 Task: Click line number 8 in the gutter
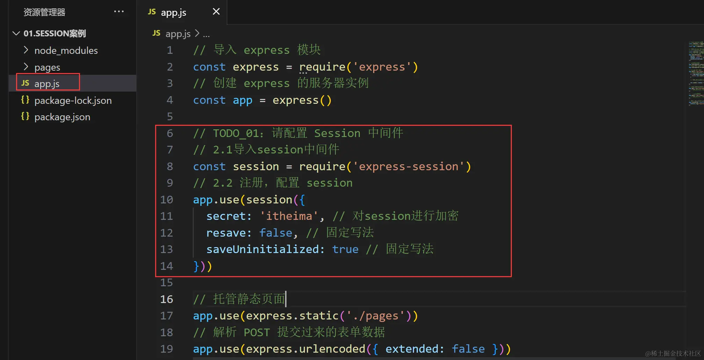pyautogui.click(x=170, y=166)
